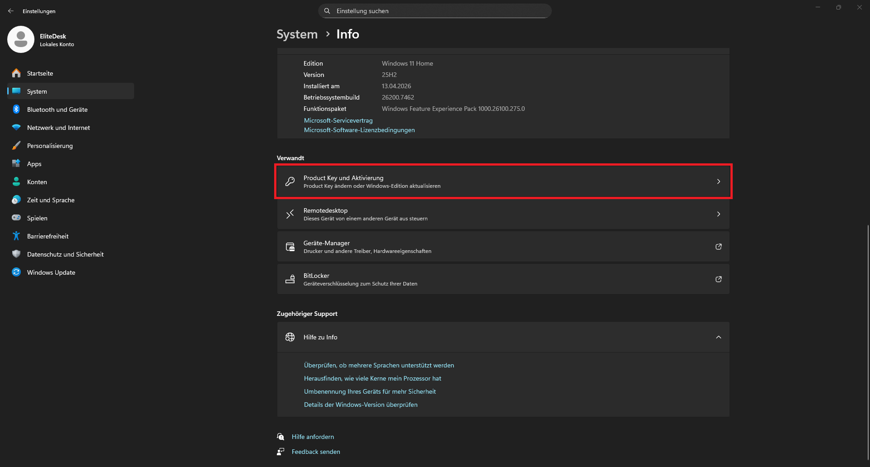Click the Bluetooth icon in sidebar
This screenshot has width=870, height=467.
click(x=16, y=109)
